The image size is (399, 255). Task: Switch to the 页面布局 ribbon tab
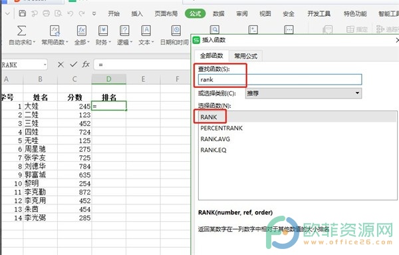click(x=166, y=13)
